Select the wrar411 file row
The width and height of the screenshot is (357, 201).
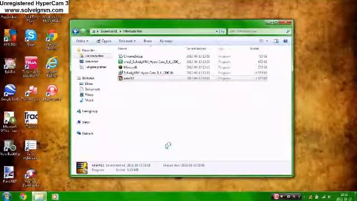(192, 78)
